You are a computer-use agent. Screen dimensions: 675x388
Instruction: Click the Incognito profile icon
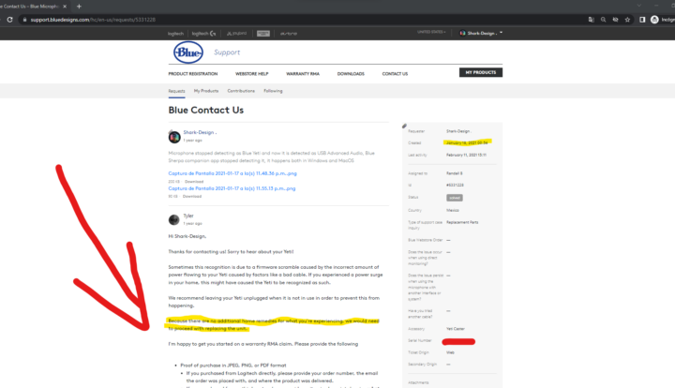click(654, 20)
